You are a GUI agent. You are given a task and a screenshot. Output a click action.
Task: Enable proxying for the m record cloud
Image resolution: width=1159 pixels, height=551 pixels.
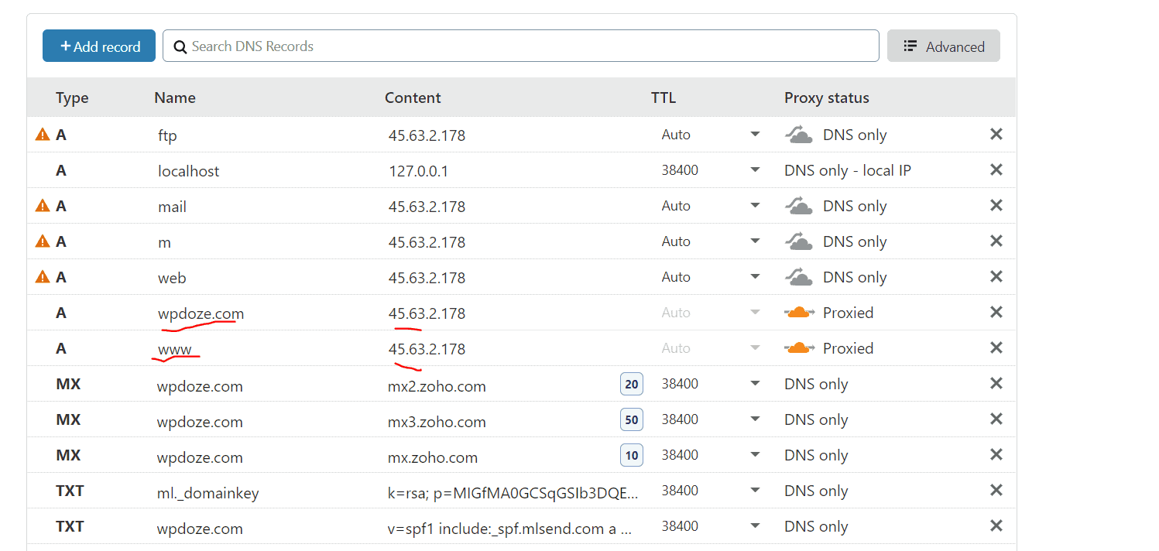pyautogui.click(x=800, y=241)
